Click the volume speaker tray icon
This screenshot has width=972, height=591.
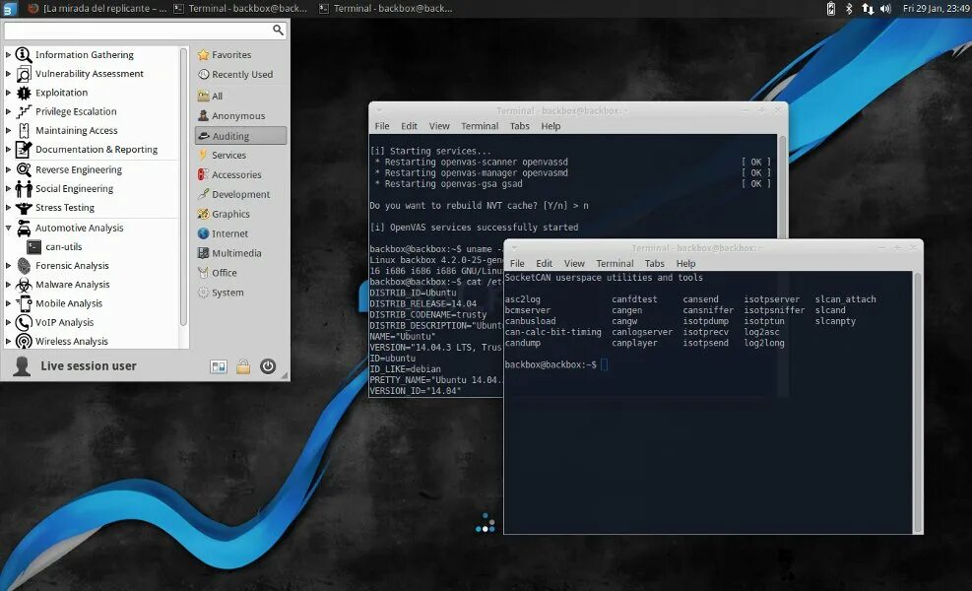point(886,9)
